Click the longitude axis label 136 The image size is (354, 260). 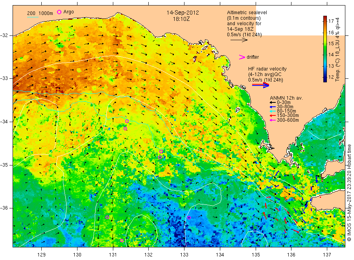(x=291, y=255)
